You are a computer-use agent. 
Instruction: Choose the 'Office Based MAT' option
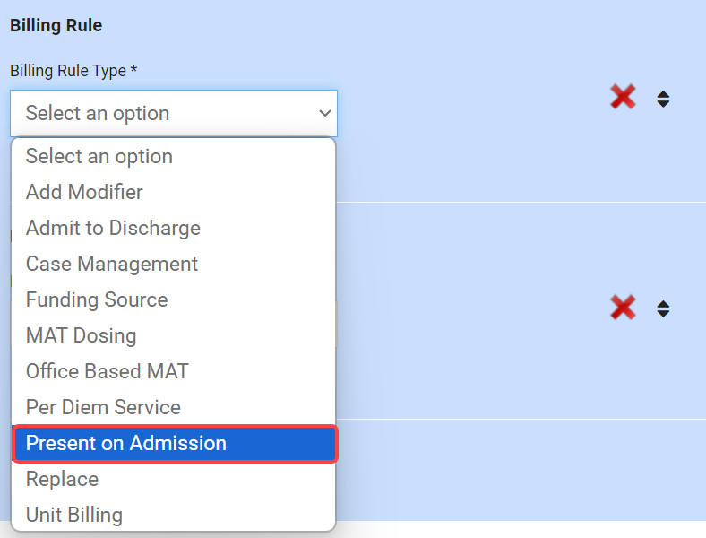108,371
